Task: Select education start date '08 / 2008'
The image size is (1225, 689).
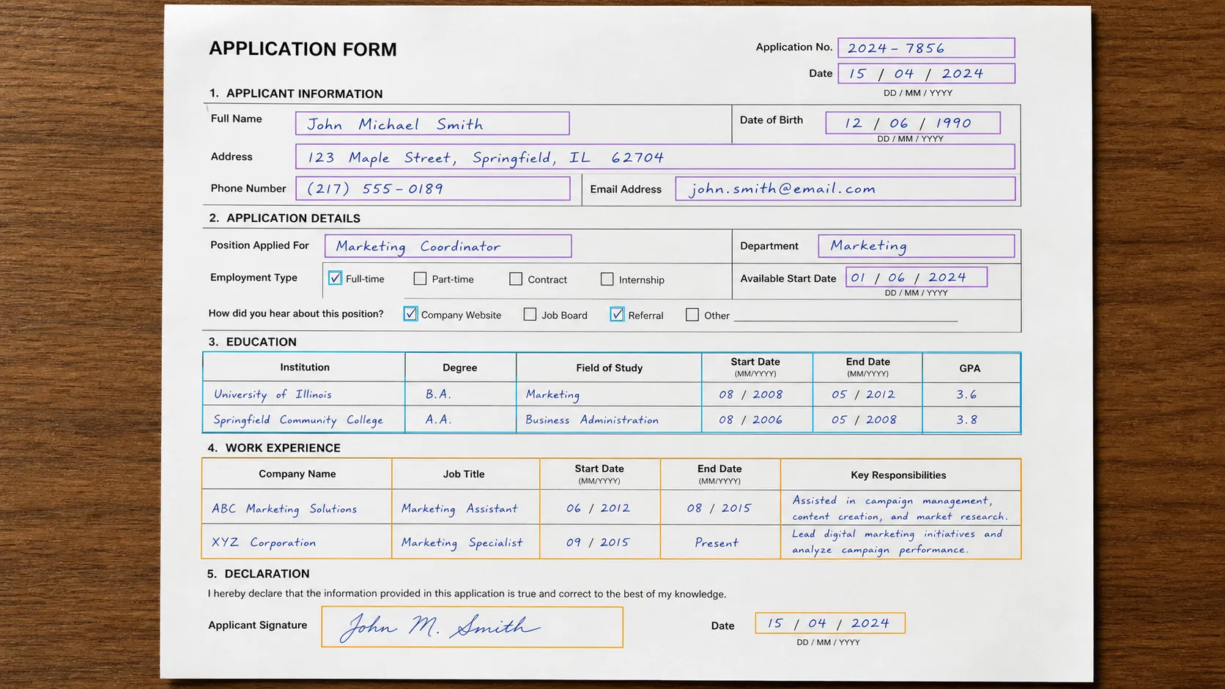Action: click(x=757, y=394)
